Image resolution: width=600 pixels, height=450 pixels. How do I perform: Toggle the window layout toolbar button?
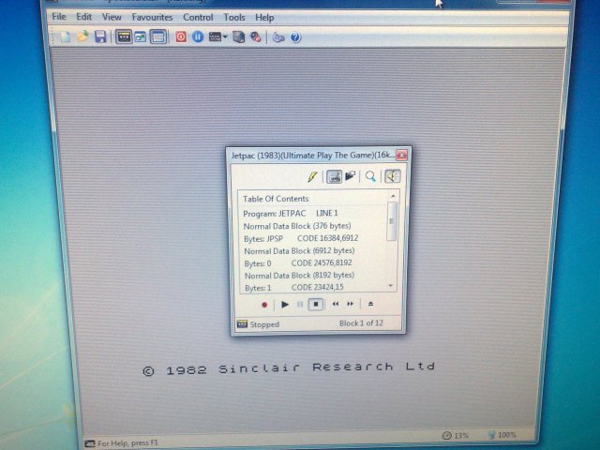pos(158,37)
